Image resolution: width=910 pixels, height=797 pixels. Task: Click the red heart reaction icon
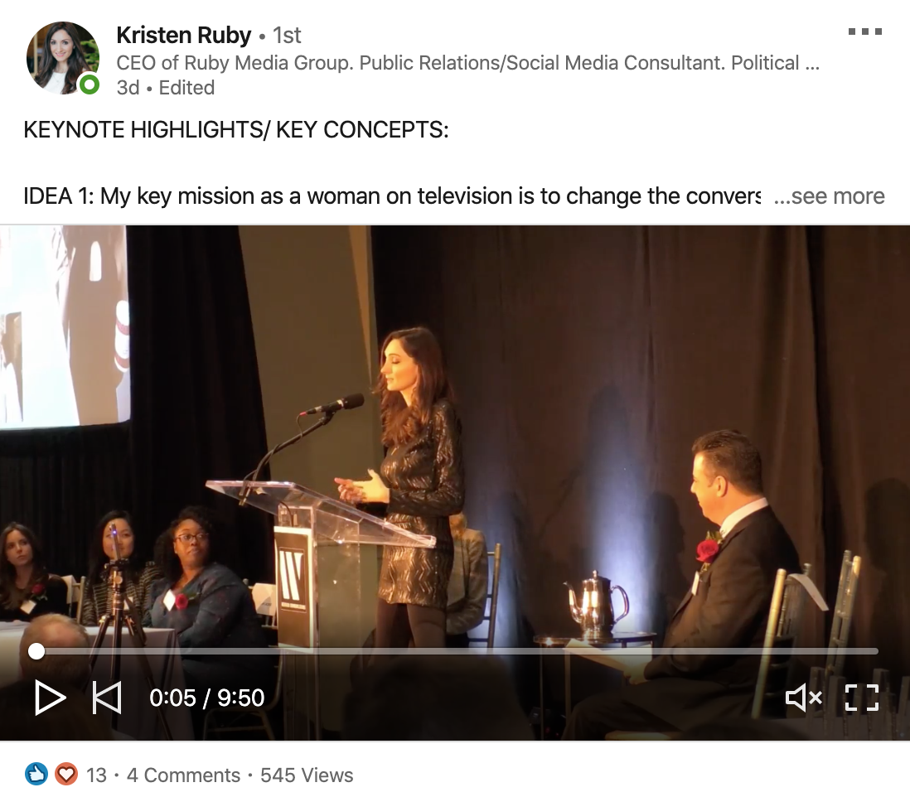click(66, 775)
